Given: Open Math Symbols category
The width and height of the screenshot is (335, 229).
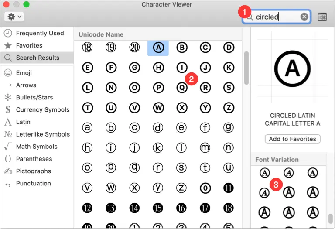Looking at the screenshot, I should coord(37,146).
